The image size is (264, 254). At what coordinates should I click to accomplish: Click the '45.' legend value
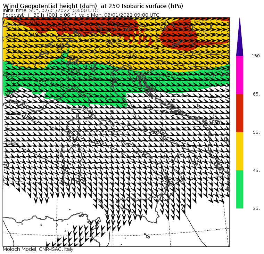pos(256,171)
